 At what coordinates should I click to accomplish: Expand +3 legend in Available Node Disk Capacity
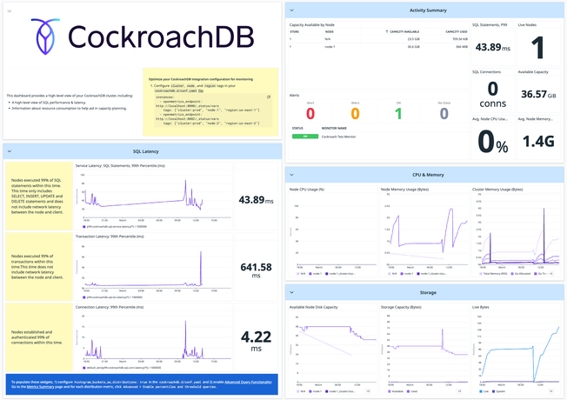368,391
